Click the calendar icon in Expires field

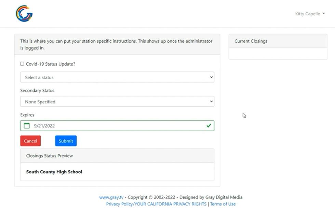click(x=27, y=126)
